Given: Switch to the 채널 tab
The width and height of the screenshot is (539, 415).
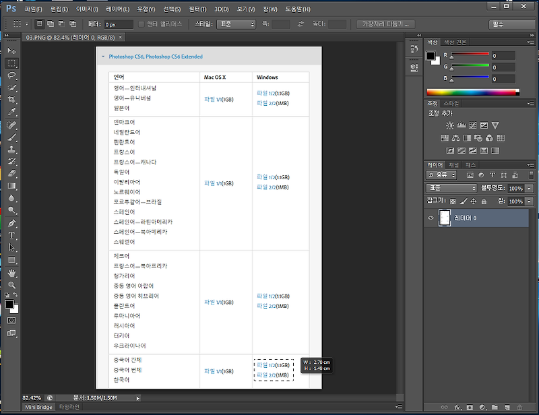Looking at the screenshot, I should pos(453,165).
